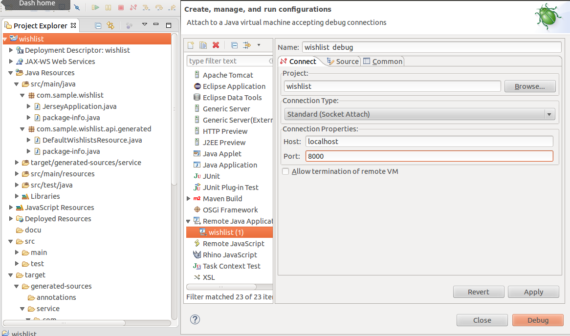
Task: Click the Debug button
Action: pyautogui.click(x=538, y=320)
